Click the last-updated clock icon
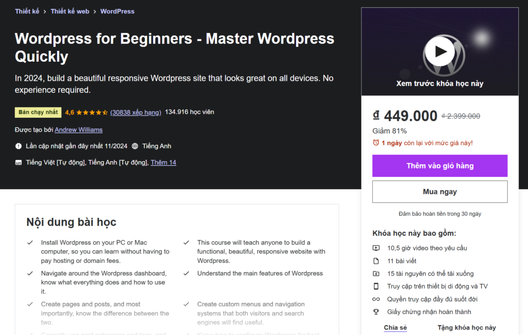The width and height of the screenshot is (528, 335). (19, 146)
